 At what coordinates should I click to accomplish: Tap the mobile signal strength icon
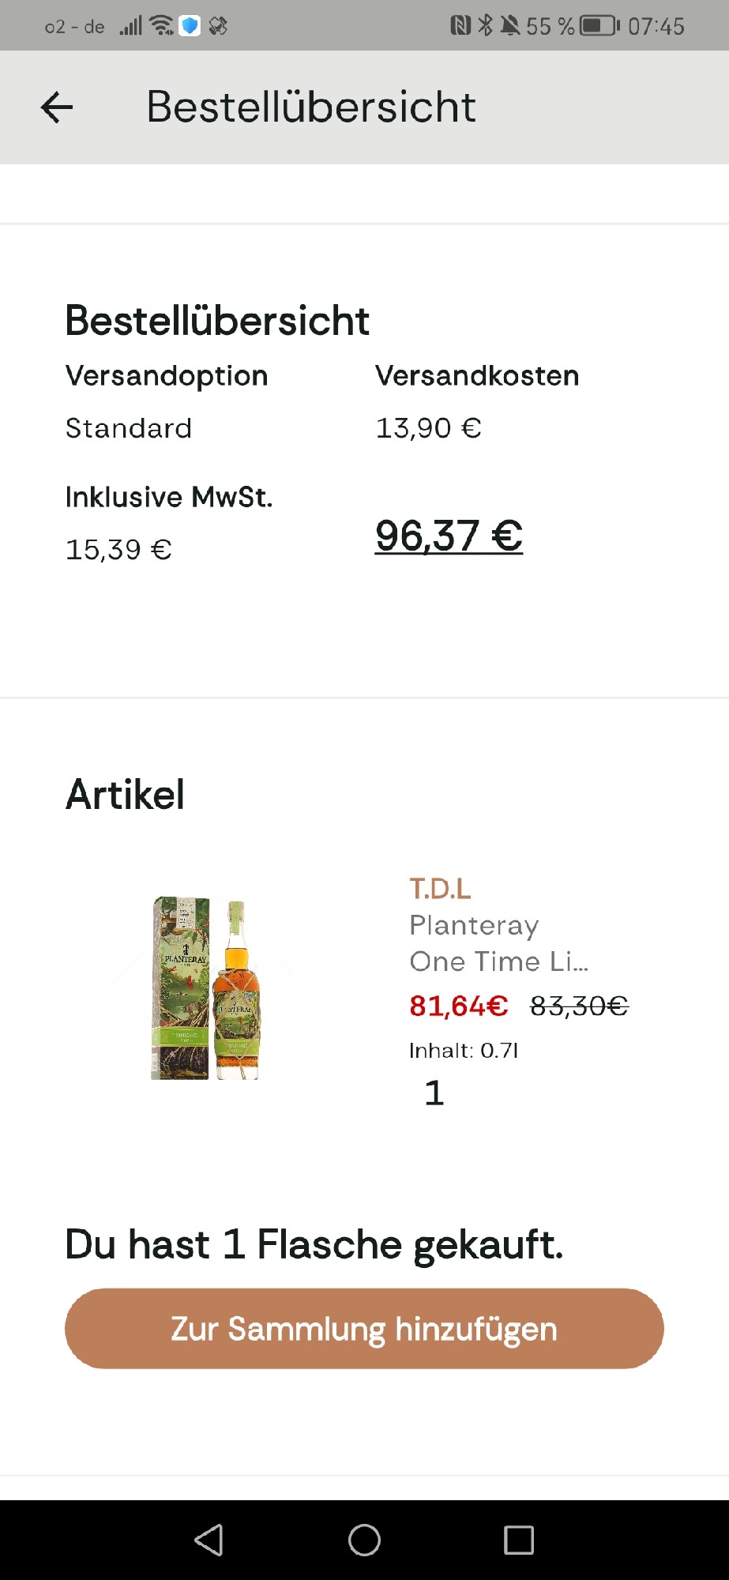[x=131, y=26]
